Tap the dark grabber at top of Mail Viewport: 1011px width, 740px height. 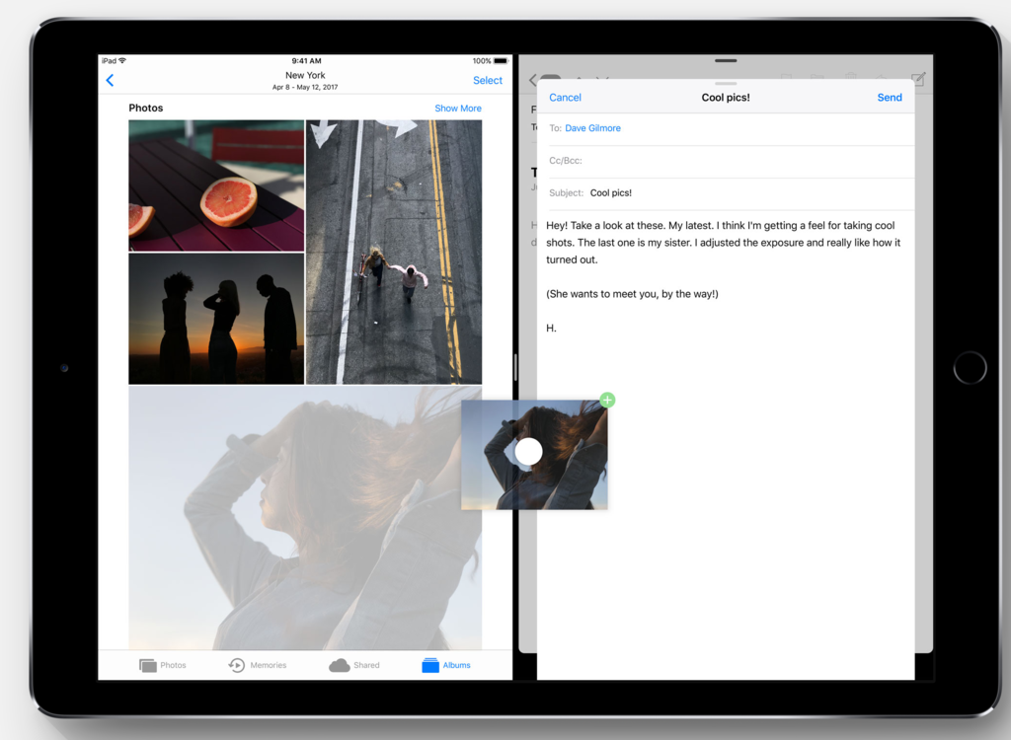[726, 60]
